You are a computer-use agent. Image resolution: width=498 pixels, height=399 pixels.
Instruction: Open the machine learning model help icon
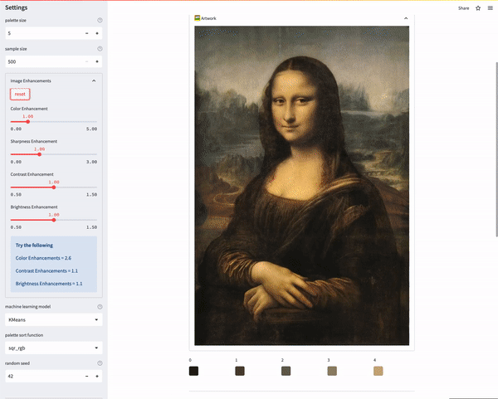click(100, 307)
